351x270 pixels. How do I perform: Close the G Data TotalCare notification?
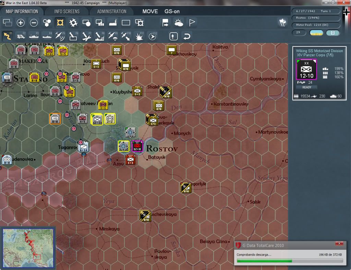(x=339, y=244)
